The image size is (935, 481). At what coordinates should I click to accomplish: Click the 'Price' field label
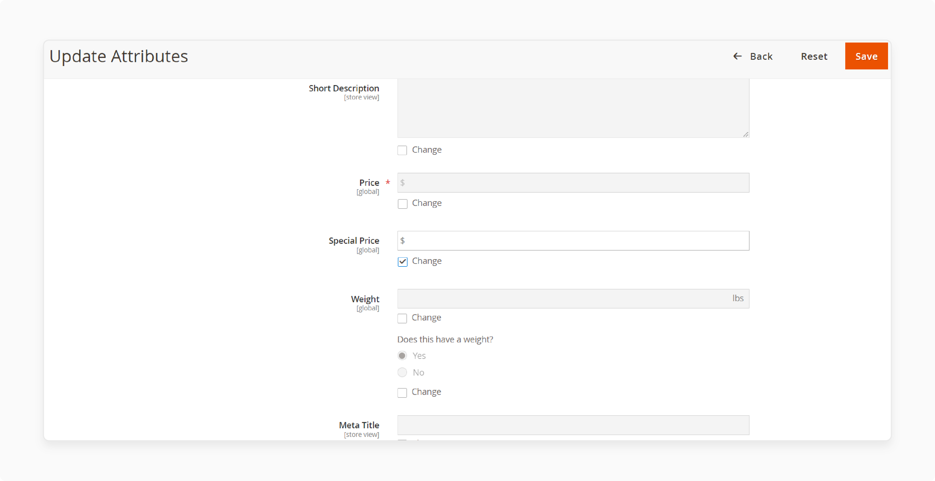tap(369, 183)
